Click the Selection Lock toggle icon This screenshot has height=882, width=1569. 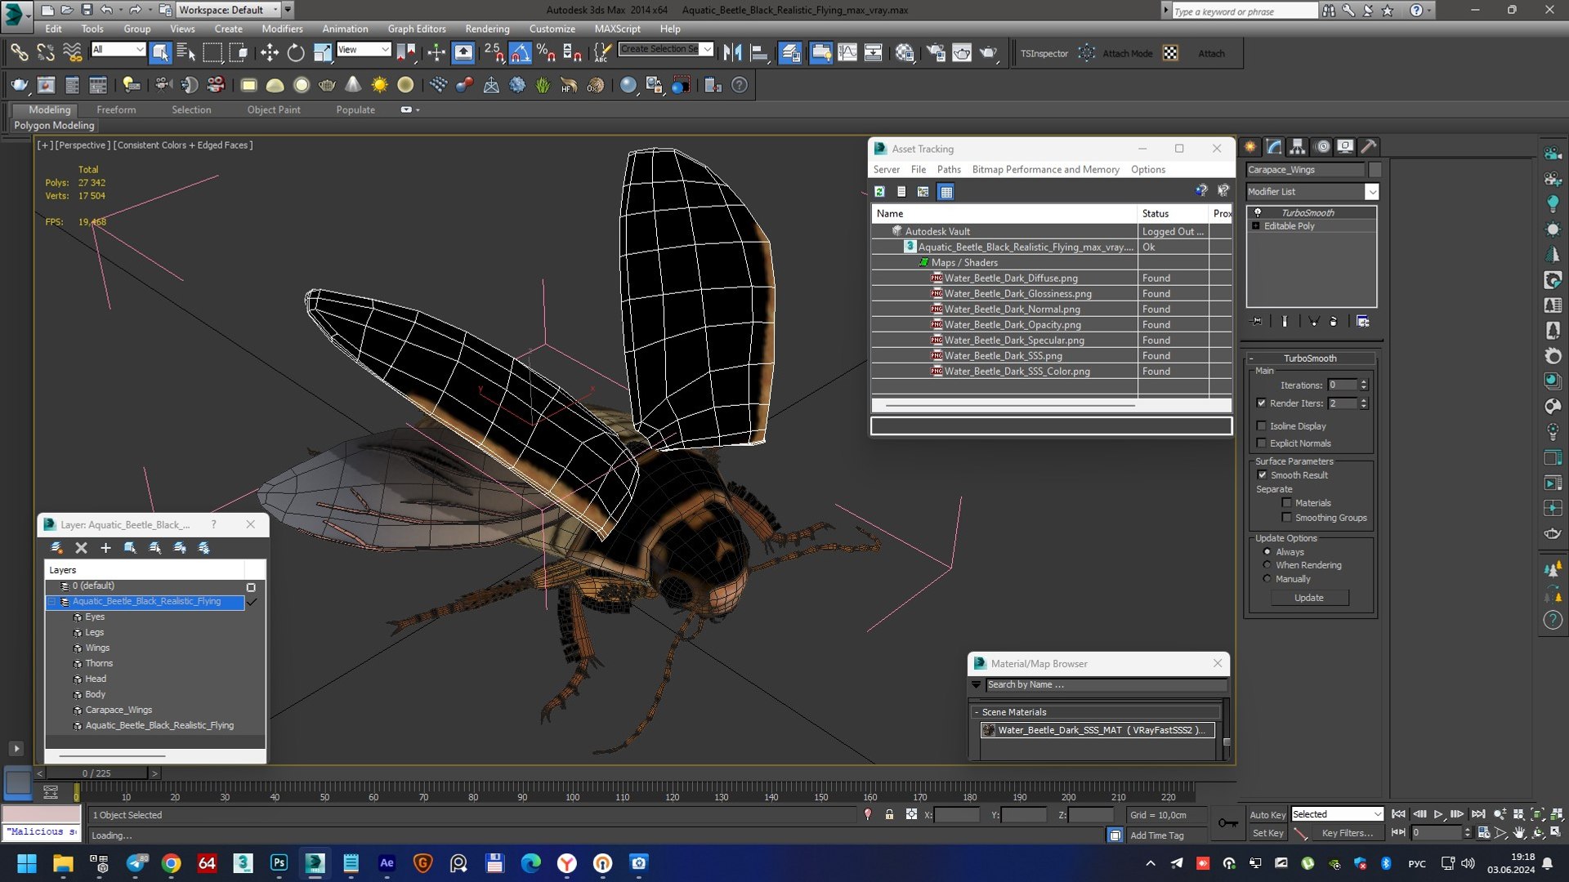(x=889, y=814)
